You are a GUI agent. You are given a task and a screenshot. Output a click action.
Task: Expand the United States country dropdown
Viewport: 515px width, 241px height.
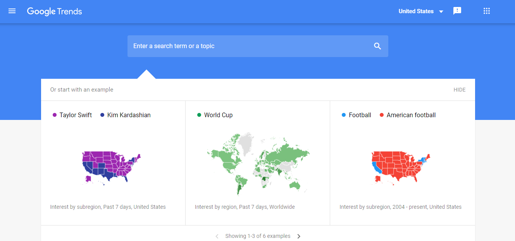[x=421, y=11]
